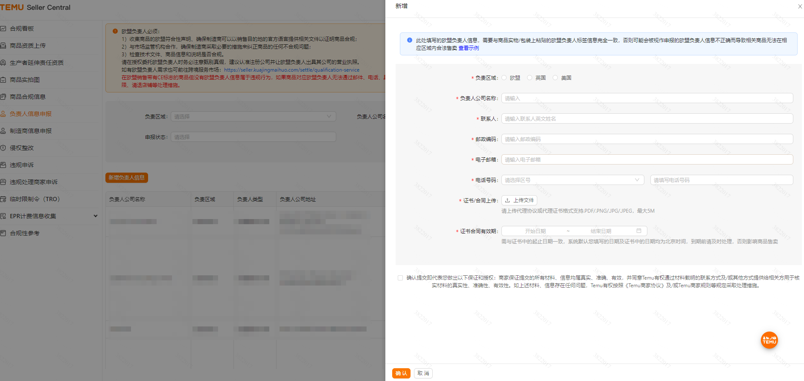Click the 结束日期 end date field
Screen dimensions: 804x381
[601, 231]
